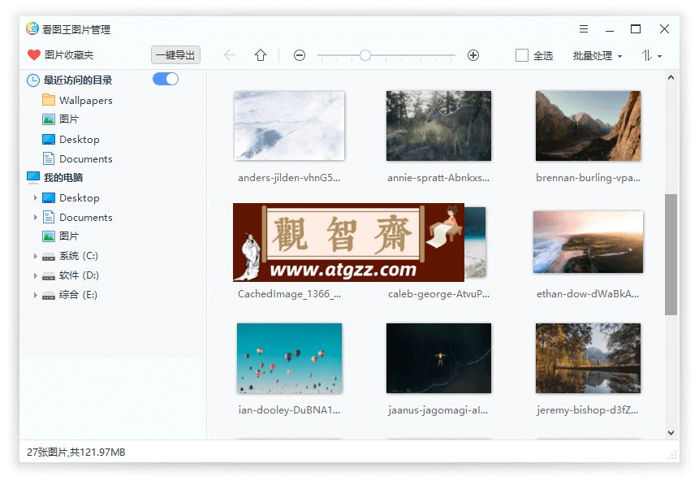Expand the Documents node under 我的电脑
This screenshot has height=485, width=699.
tap(35, 217)
